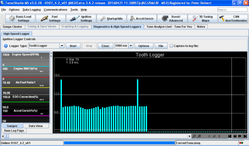Image resolution: width=249 pixels, height=146 pixels.
Task: Switch to the Data View tab
Action: point(35,126)
